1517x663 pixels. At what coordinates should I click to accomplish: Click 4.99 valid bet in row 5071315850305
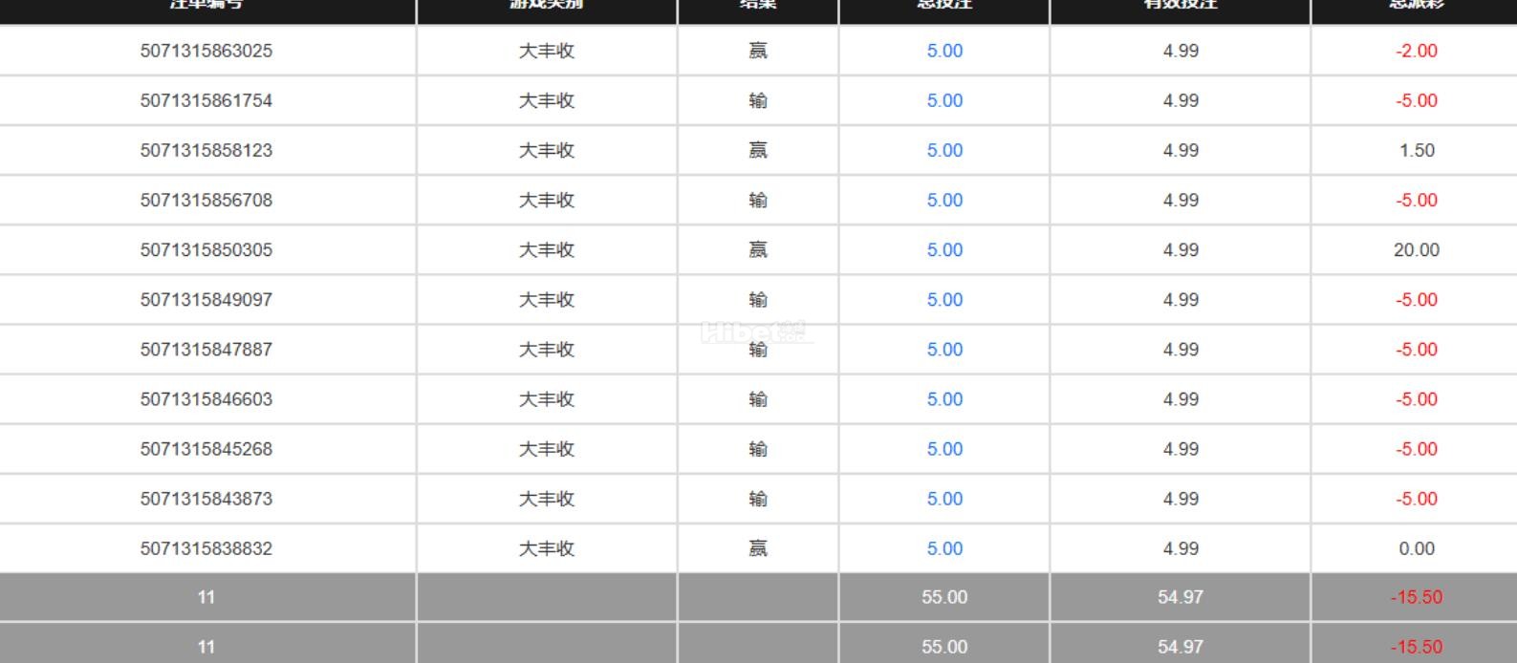(x=1181, y=249)
